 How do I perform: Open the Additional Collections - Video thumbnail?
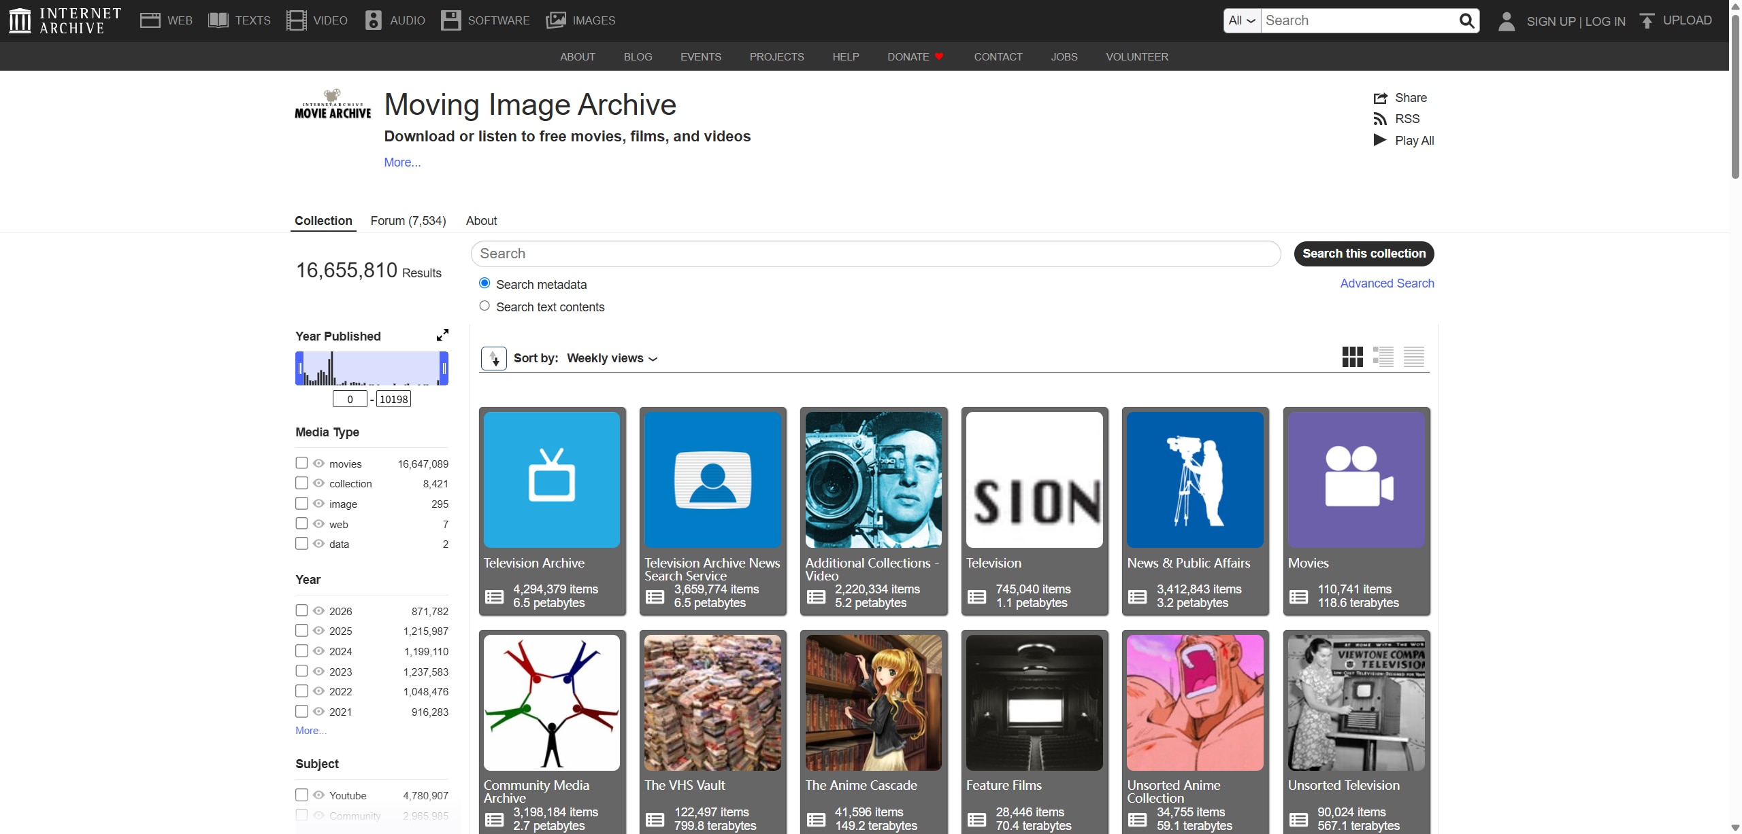coord(874,480)
